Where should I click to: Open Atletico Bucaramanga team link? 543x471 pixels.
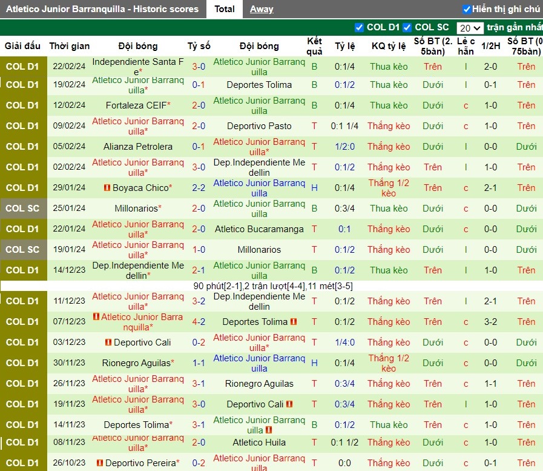click(259, 229)
